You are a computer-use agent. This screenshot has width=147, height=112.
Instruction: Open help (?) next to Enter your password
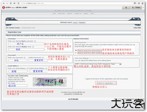pyautogui.click(x=25, y=58)
